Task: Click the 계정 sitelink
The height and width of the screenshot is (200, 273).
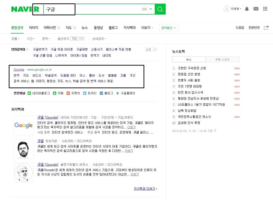Action: (x=132, y=75)
